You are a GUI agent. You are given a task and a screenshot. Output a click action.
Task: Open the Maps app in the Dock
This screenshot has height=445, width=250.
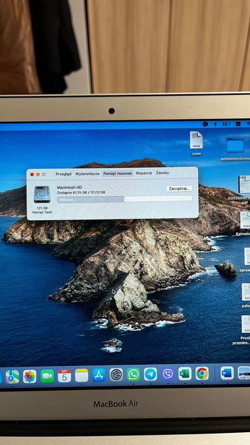(x=13, y=377)
